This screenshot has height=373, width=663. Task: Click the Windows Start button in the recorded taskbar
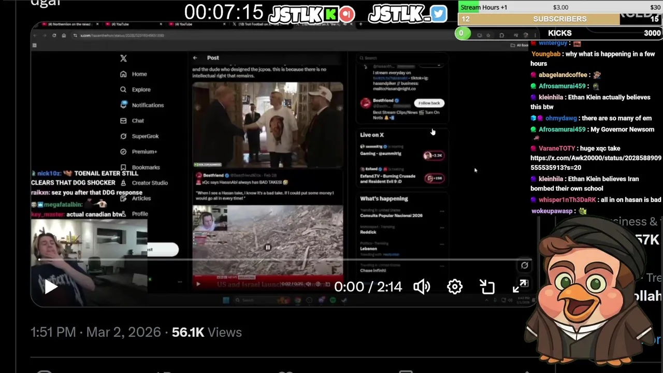coord(226,300)
